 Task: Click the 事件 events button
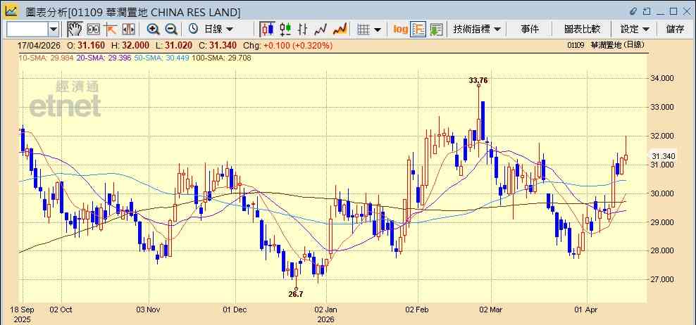pos(530,30)
